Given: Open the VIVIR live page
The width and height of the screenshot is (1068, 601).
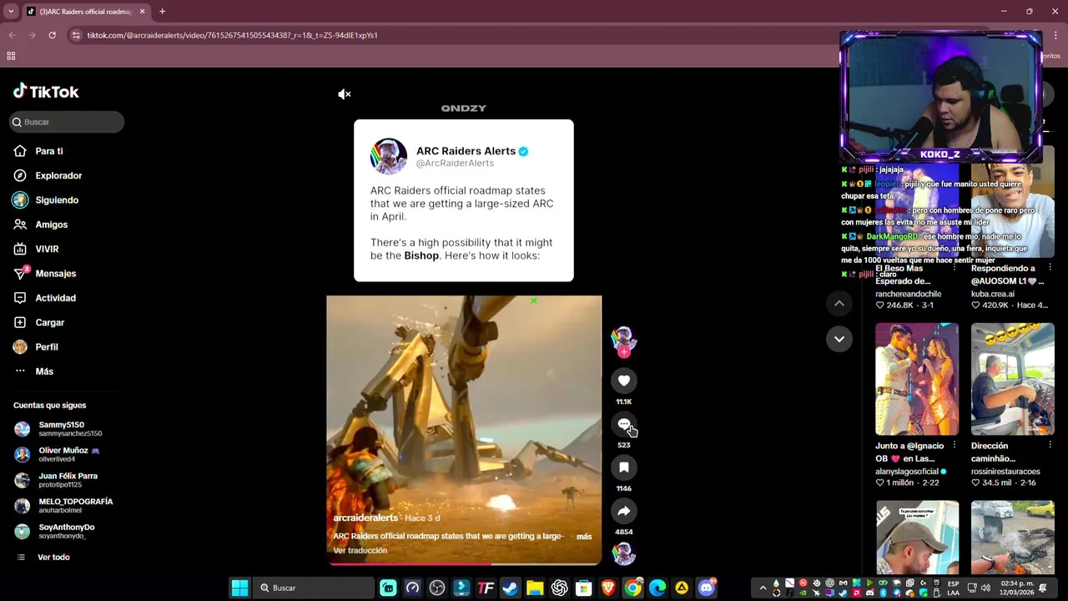Looking at the screenshot, I should pyautogui.click(x=47, y=249).
